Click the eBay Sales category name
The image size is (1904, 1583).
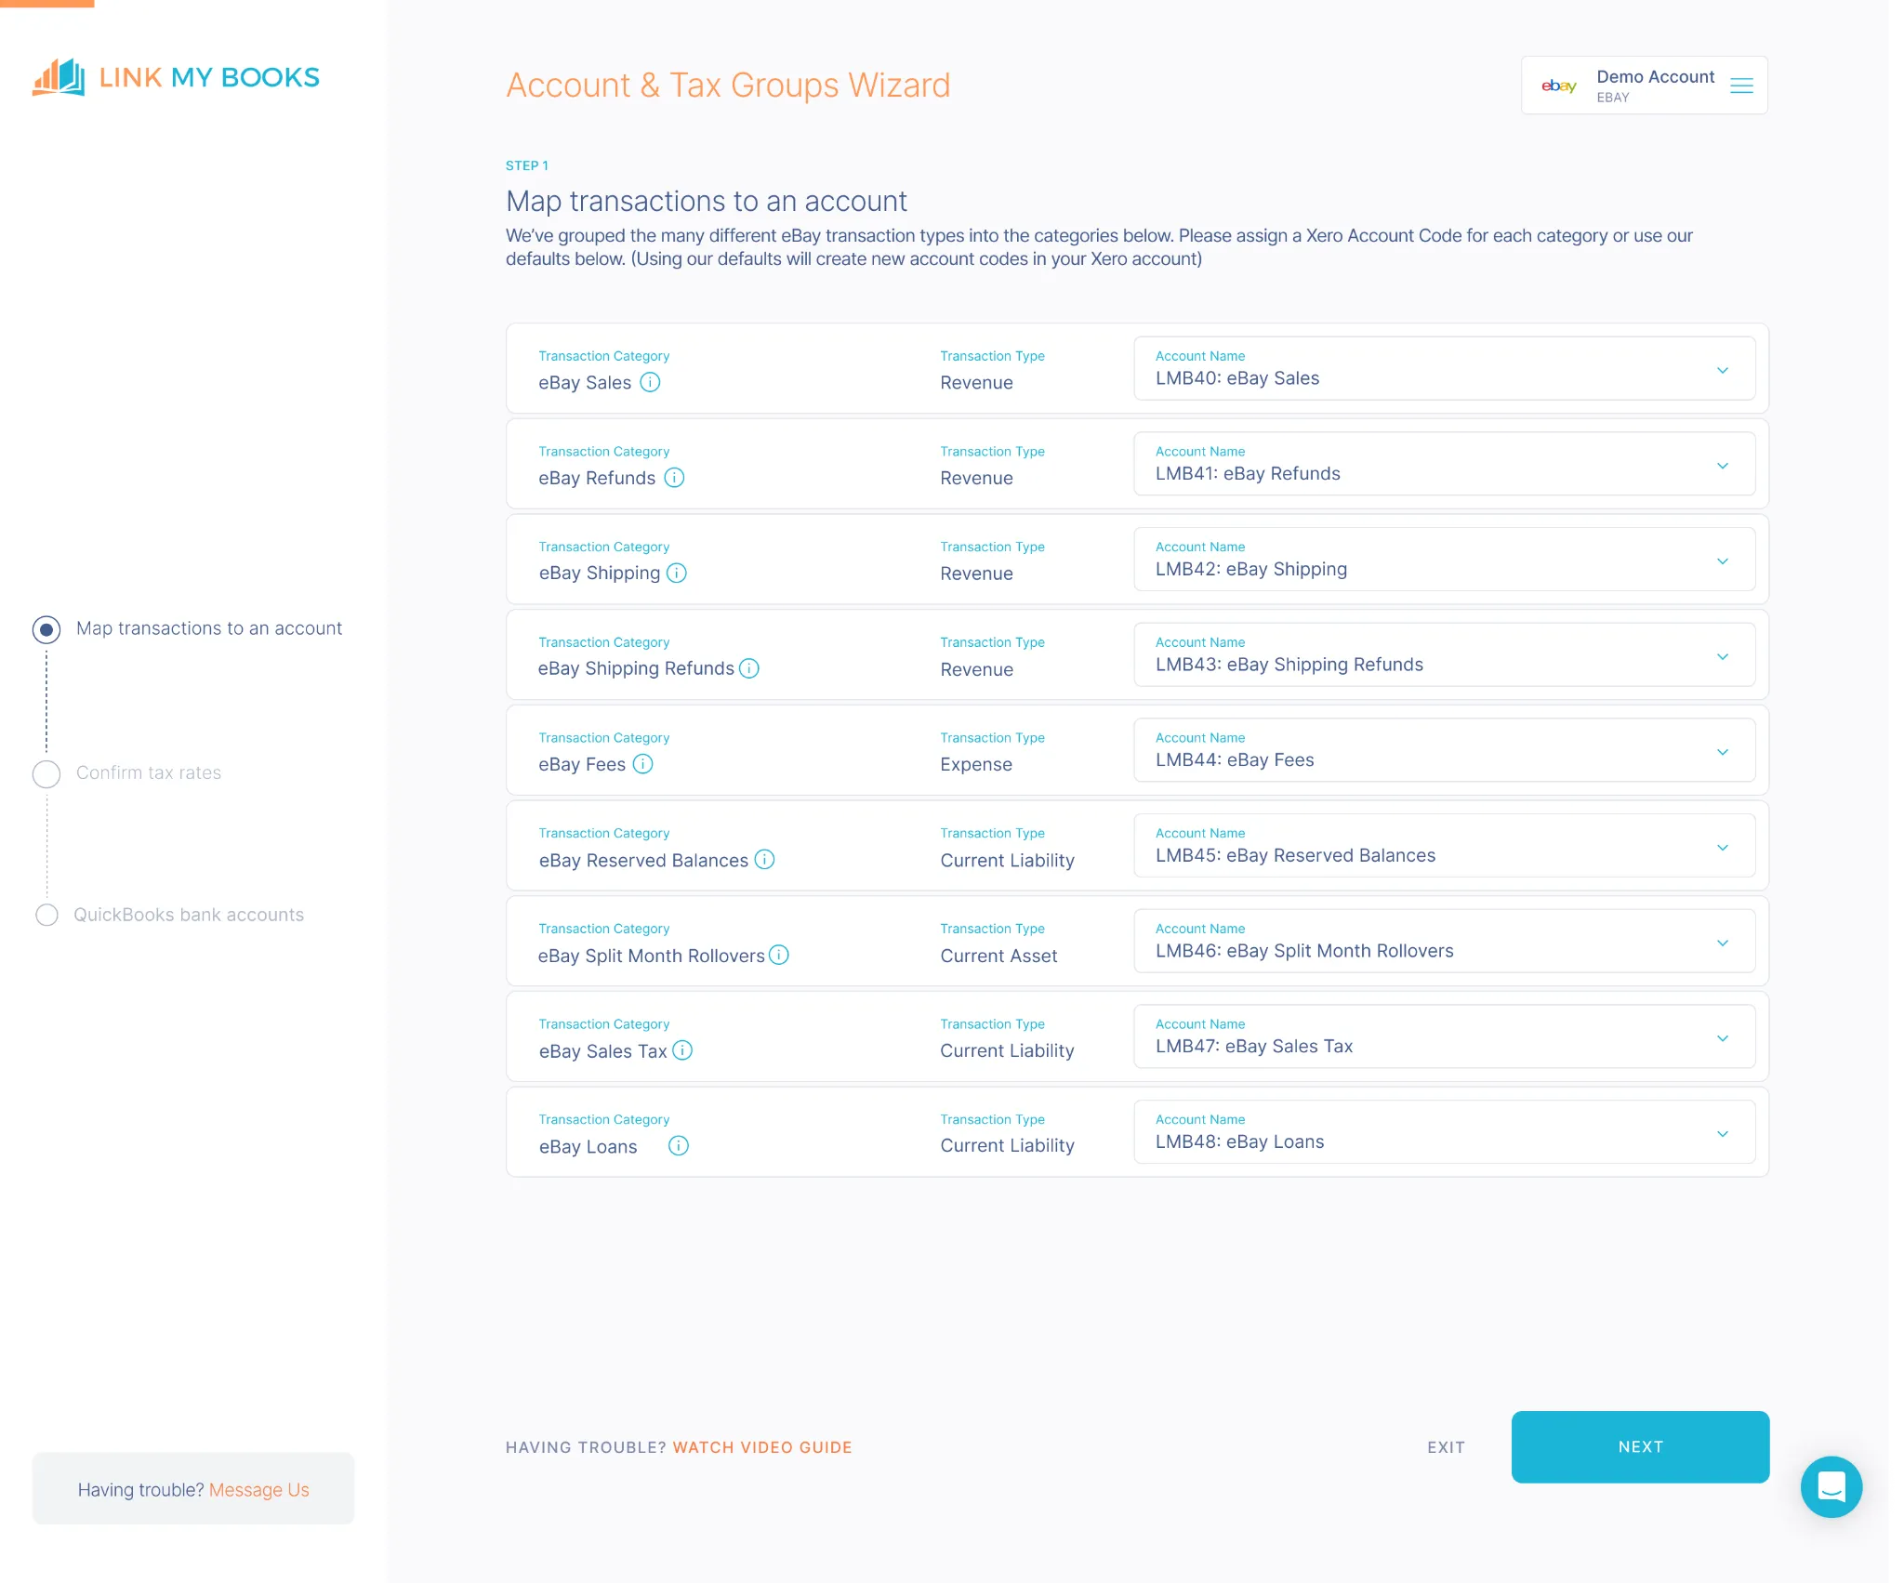click(x=585, y=382)
